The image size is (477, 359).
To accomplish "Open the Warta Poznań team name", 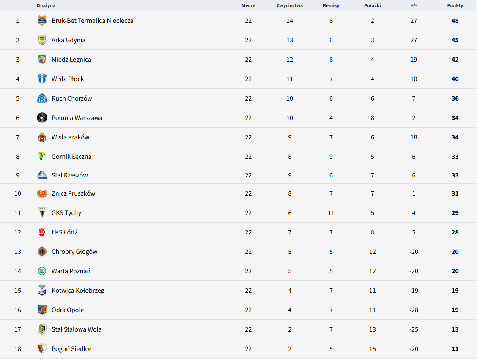I will point(71,271).
